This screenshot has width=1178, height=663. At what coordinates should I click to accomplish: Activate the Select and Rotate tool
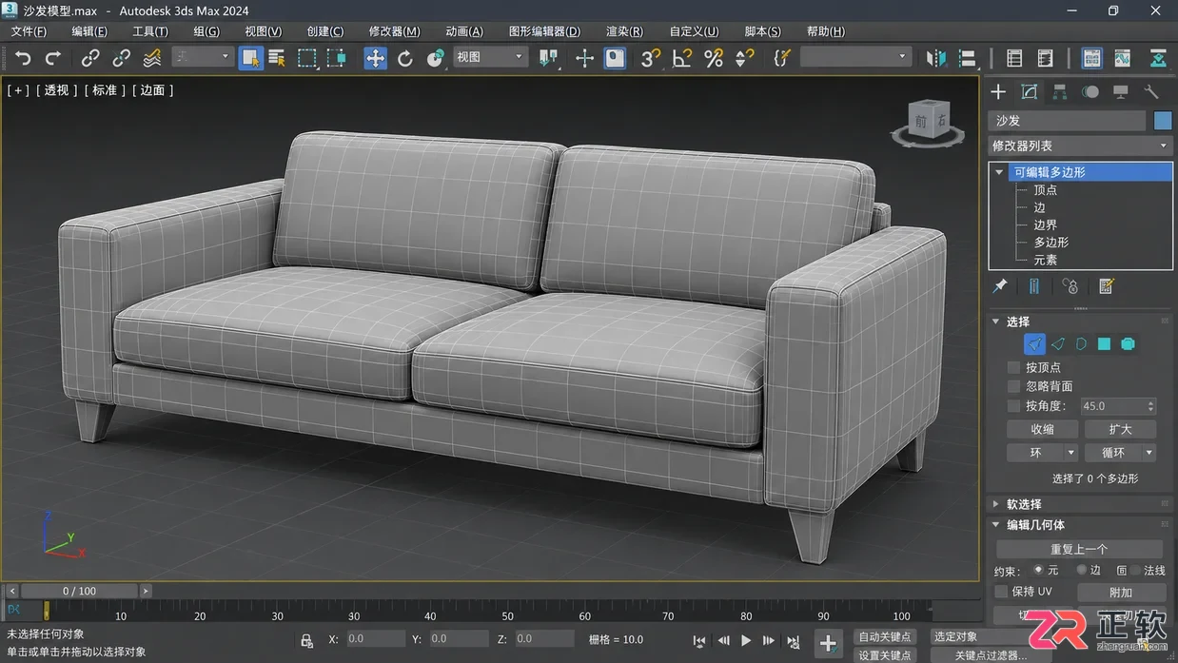point(405,58)
